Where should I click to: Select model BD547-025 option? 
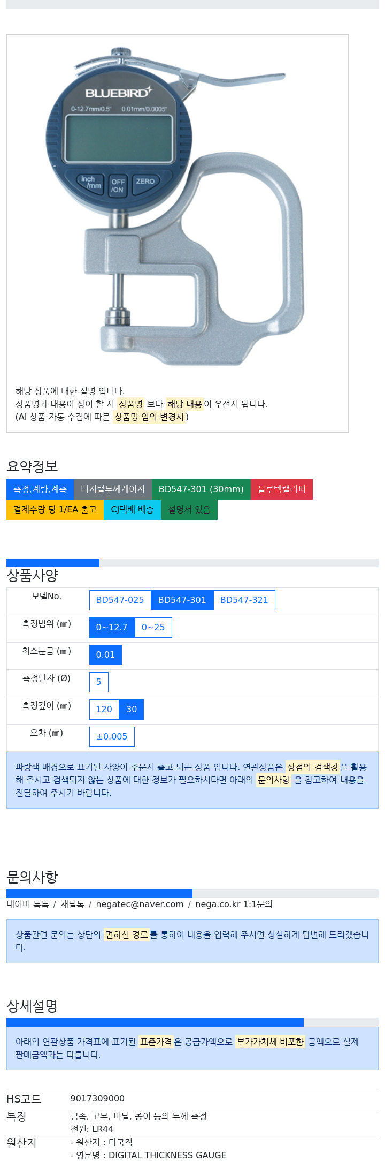[x=120, y=600]
